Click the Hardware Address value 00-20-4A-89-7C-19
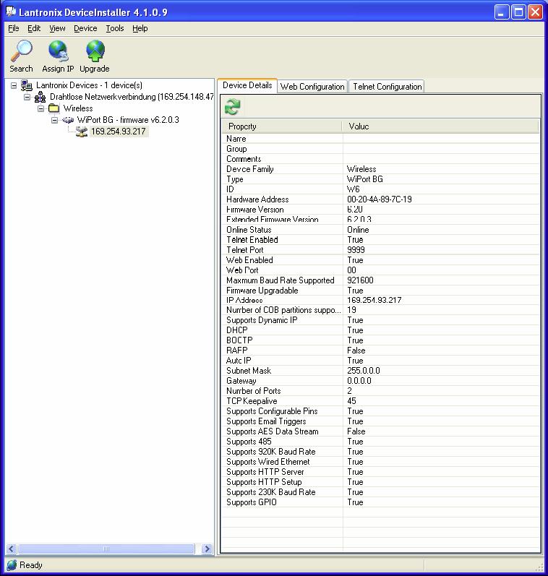The width and height of the screenshot is (548, 576). pos(380,199)
